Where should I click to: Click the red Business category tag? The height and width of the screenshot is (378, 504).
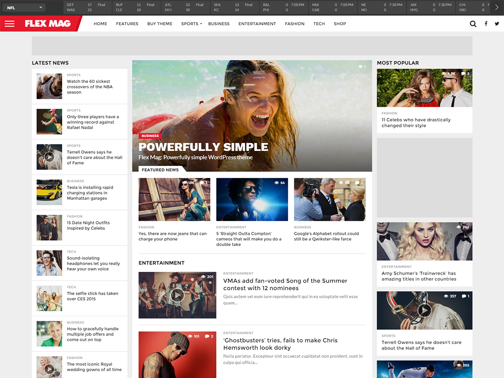[x=150, y=136]
